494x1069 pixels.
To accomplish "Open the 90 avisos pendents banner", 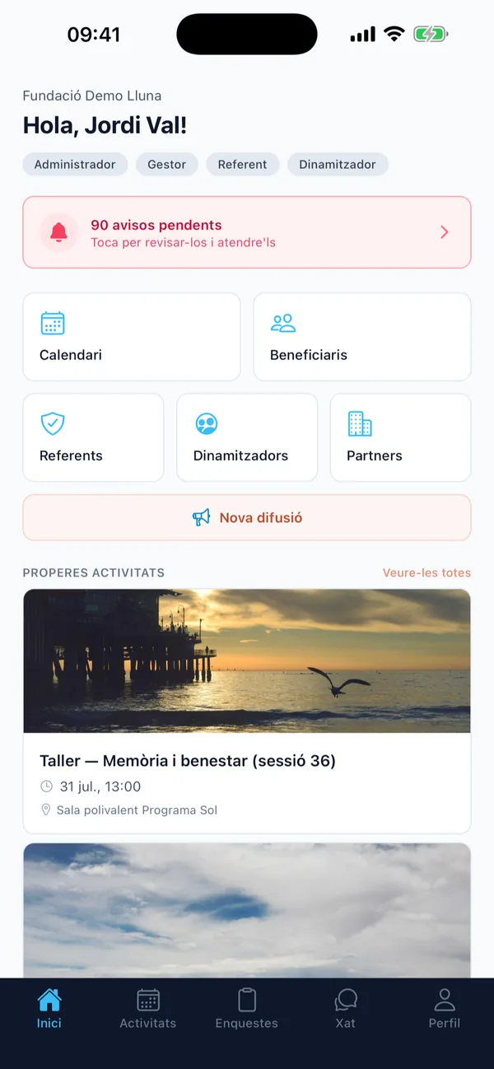I will tap(247, 232).
